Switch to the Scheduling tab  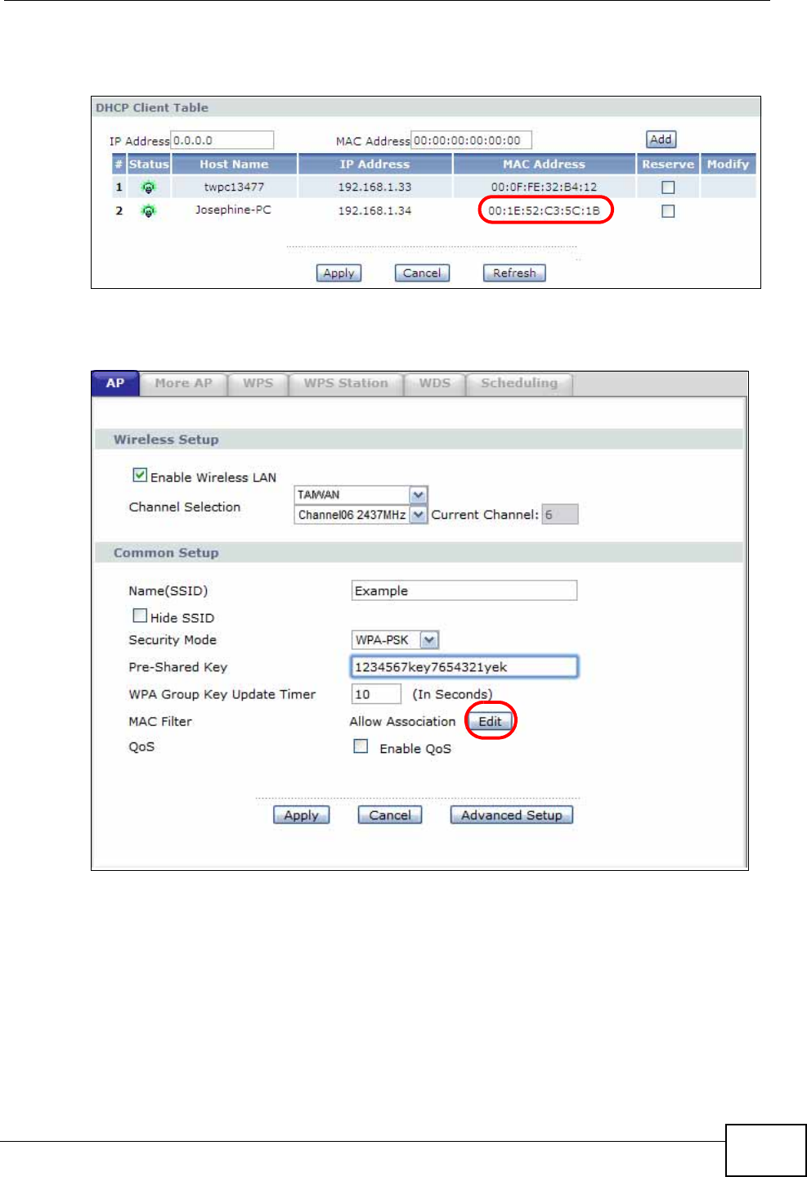pyautogui.click(x=519, y=383)
